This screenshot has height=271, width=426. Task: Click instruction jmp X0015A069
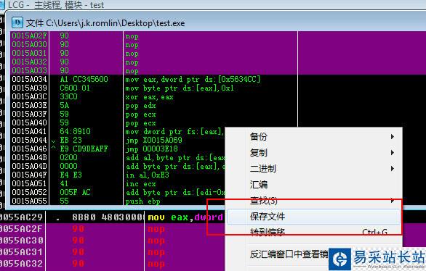(x=154, y=140)
